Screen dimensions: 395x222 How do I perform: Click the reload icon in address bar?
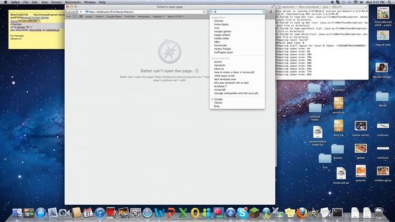[204, 12]
